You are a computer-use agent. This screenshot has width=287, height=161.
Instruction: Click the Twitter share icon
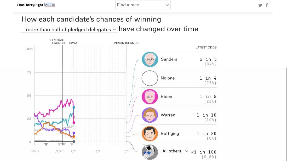(x=260, y=5)
